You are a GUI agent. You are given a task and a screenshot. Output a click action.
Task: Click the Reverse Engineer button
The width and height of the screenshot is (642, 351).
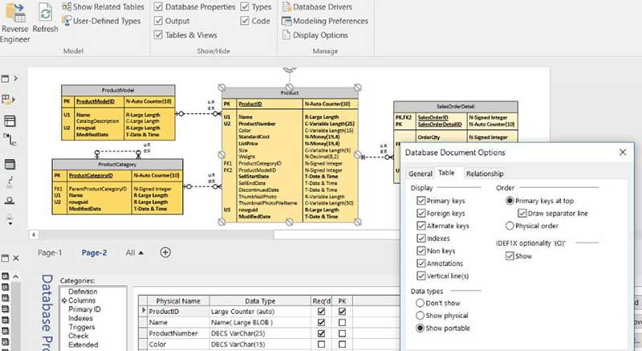(x=15, y=22)
